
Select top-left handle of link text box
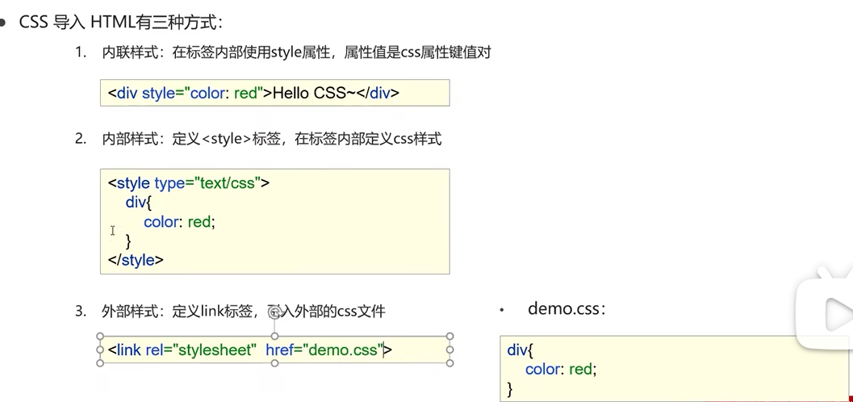(x=100, y=337)
